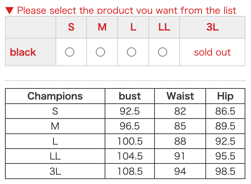Choose the black size M radio button
The image size is (251, 184).
(x=100, y=52)
